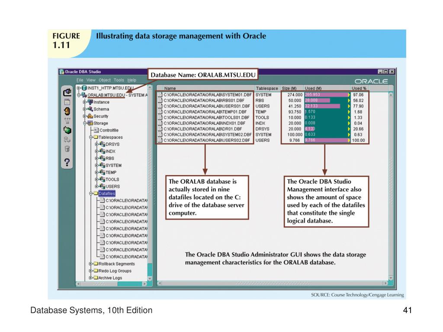Collapse the ORALAB.MTSU.EDU tree node

79,95
